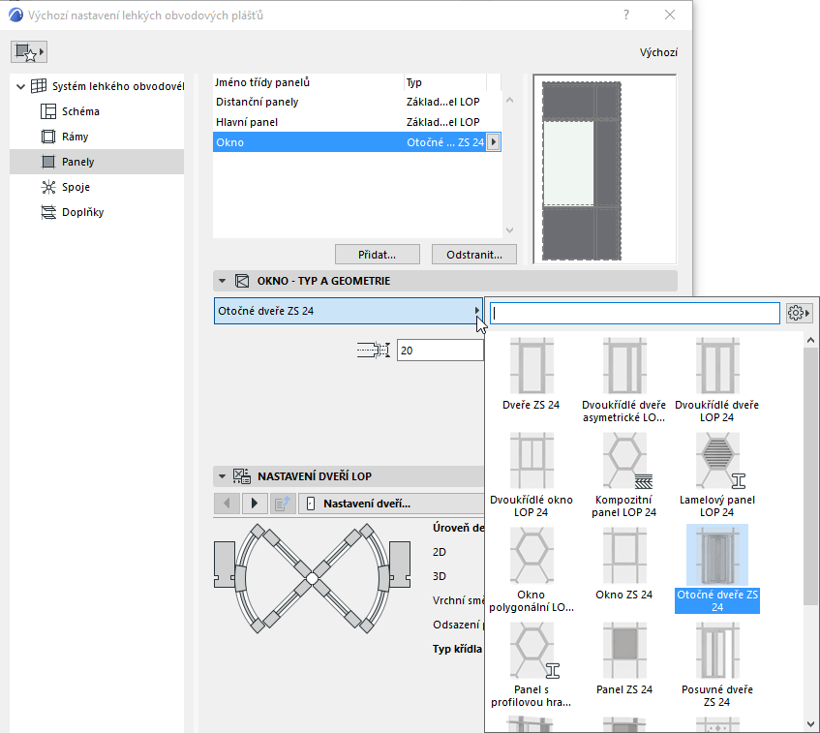Click the NASTAVENÍ DVEŘÍ LOP settings icon

(242, 476)
